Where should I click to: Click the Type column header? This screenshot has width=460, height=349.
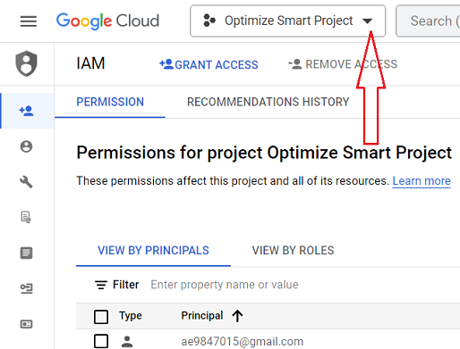[x=131, y=316]
